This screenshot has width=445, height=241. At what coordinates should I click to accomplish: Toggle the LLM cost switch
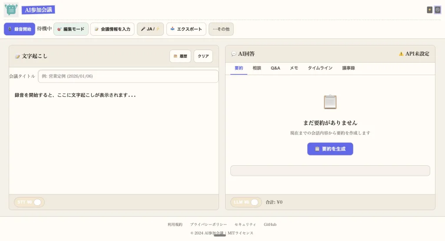pos(254,202)
